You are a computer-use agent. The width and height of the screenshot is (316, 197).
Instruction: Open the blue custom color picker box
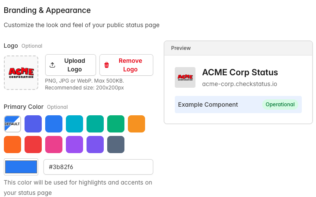click(21, 167)
